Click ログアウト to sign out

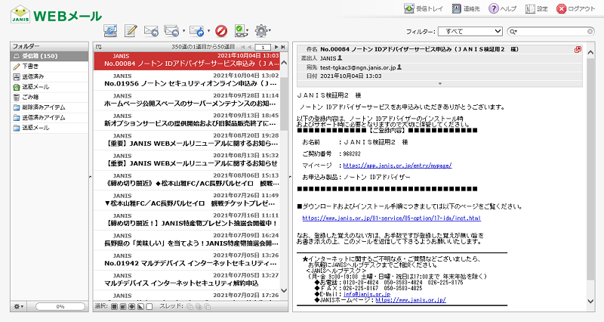(x=576, y=8)
